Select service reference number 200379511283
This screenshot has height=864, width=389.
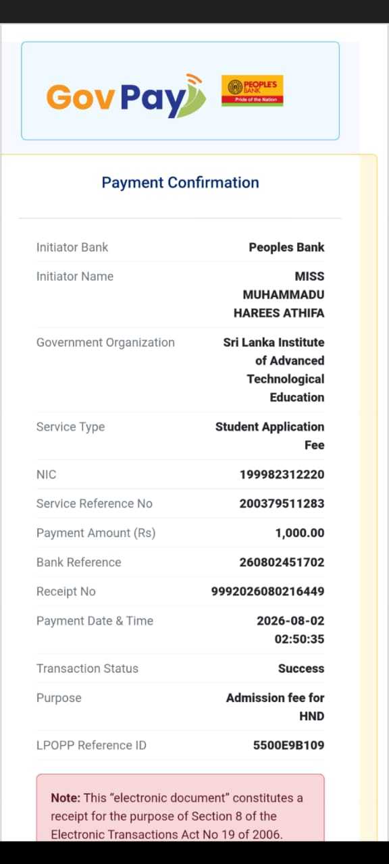click(282, 504)
